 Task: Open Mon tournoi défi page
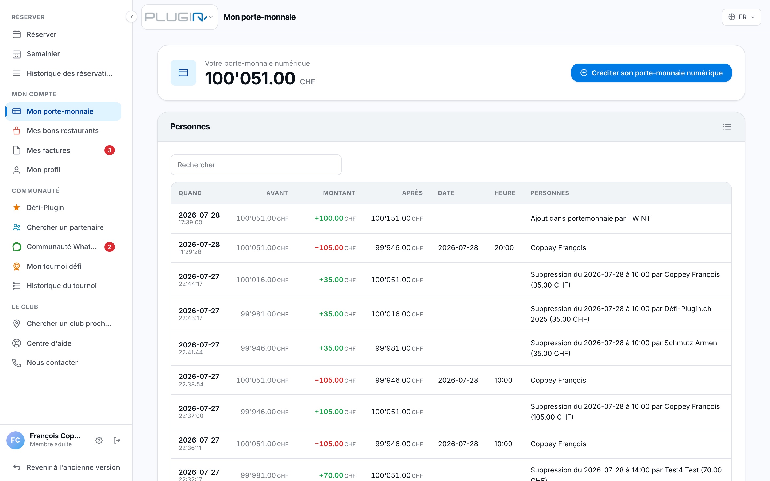click(x=63, y=266)
